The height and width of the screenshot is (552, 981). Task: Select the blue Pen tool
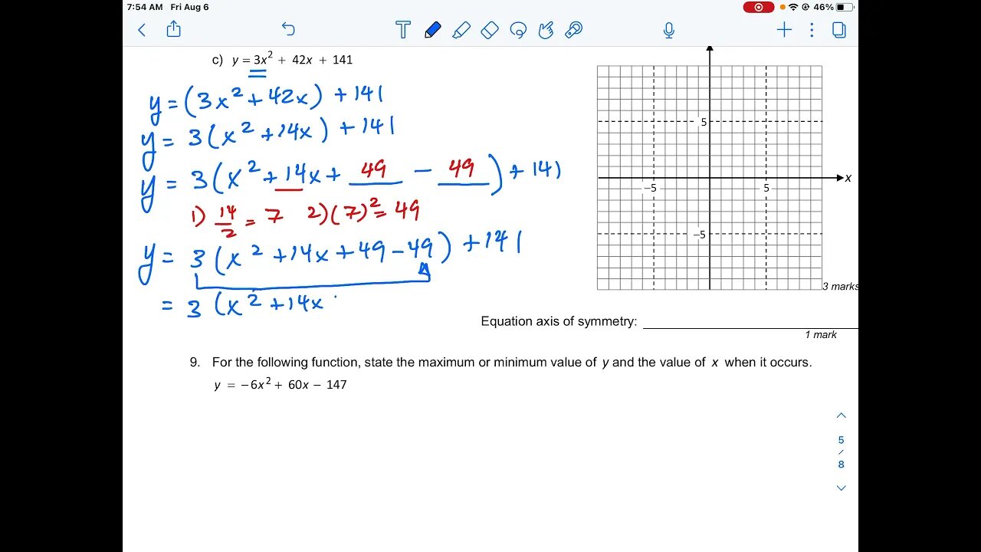(x=432, y=30)
